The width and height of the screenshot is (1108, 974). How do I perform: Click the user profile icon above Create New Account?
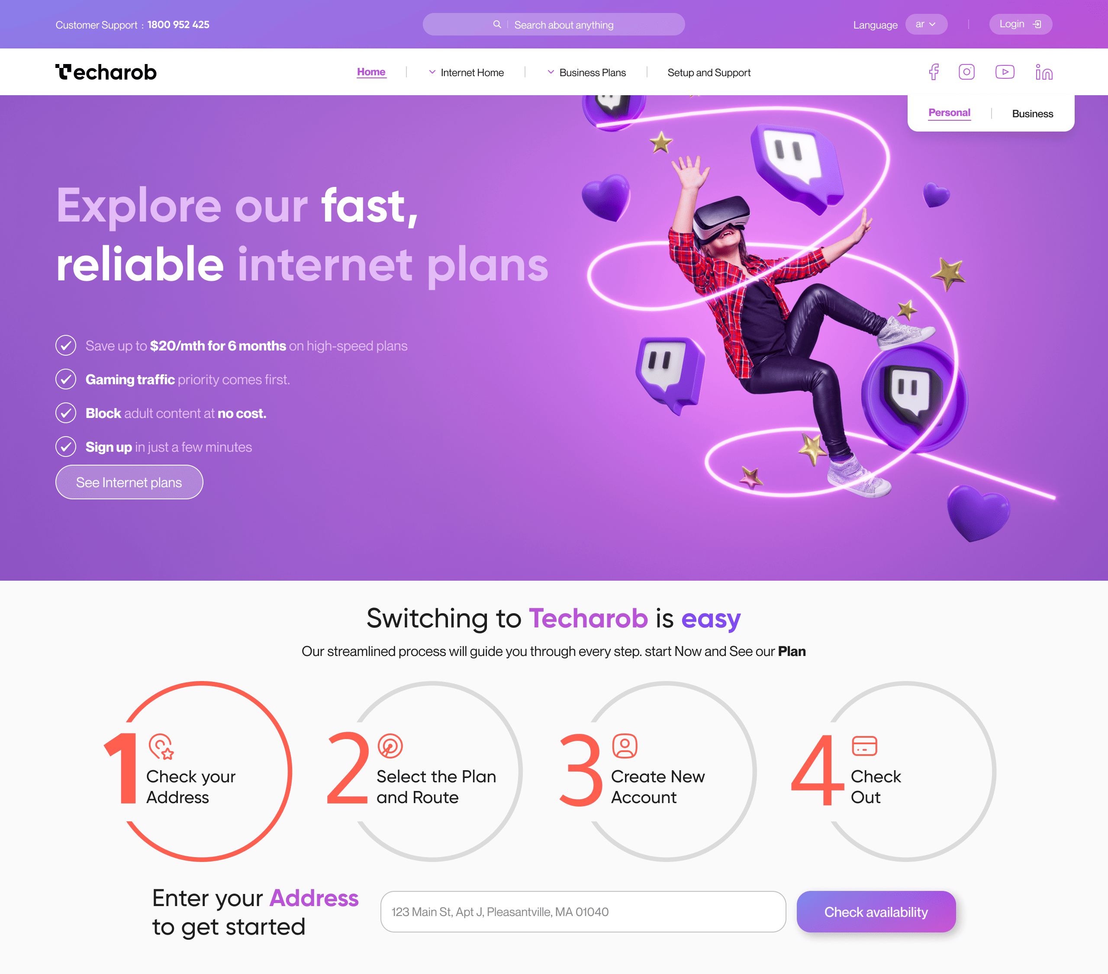pos(625,746)
